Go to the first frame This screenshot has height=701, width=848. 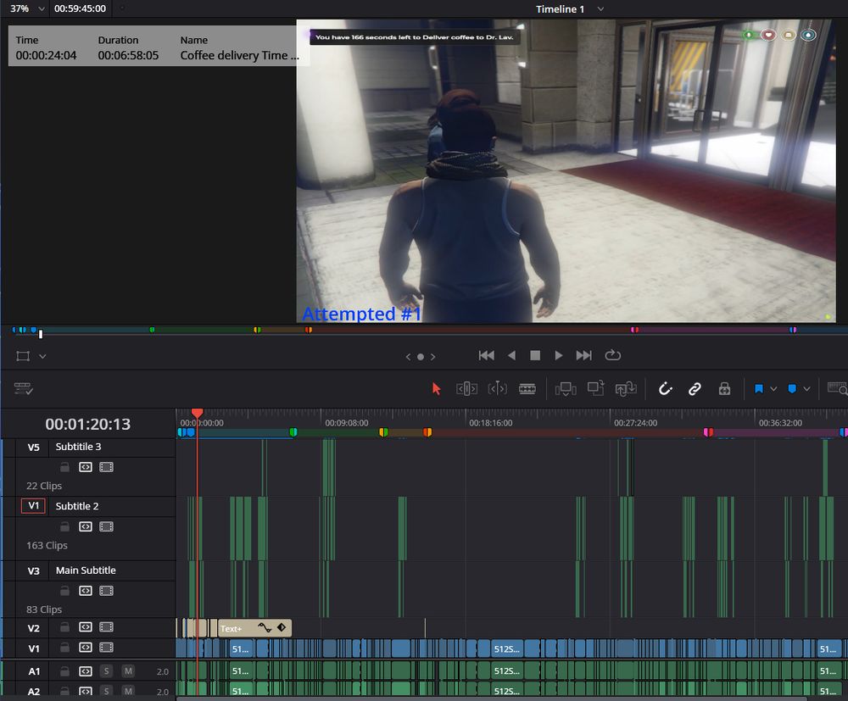[x=486, y=355]
